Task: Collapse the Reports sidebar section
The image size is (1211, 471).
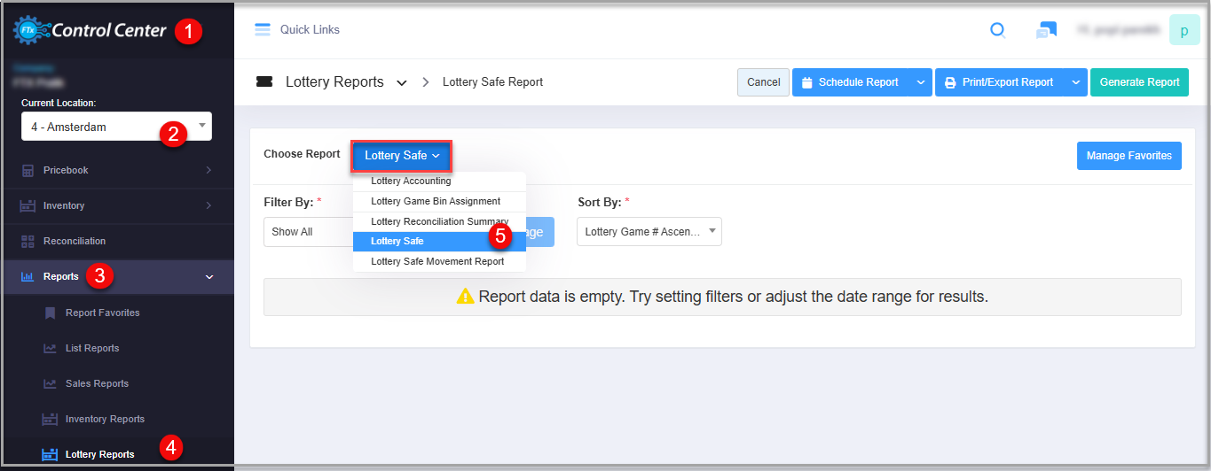Action: [209, 277]
